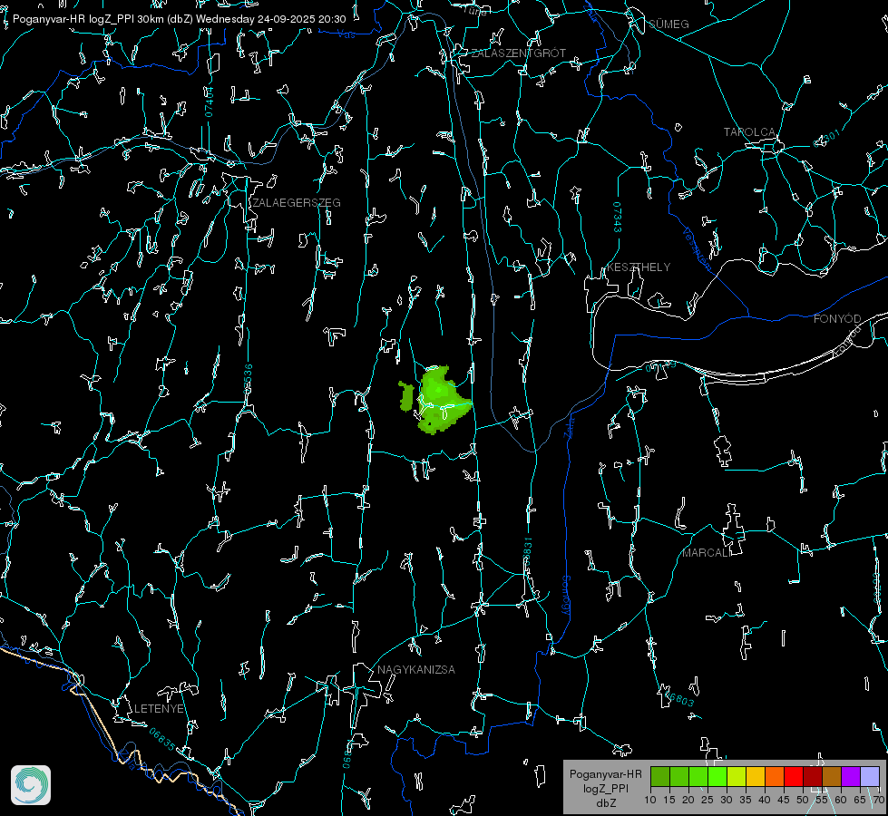888x816 pixels.
Task: Click 'logZ_PPI' text in the legend
Action: point(606,789)
